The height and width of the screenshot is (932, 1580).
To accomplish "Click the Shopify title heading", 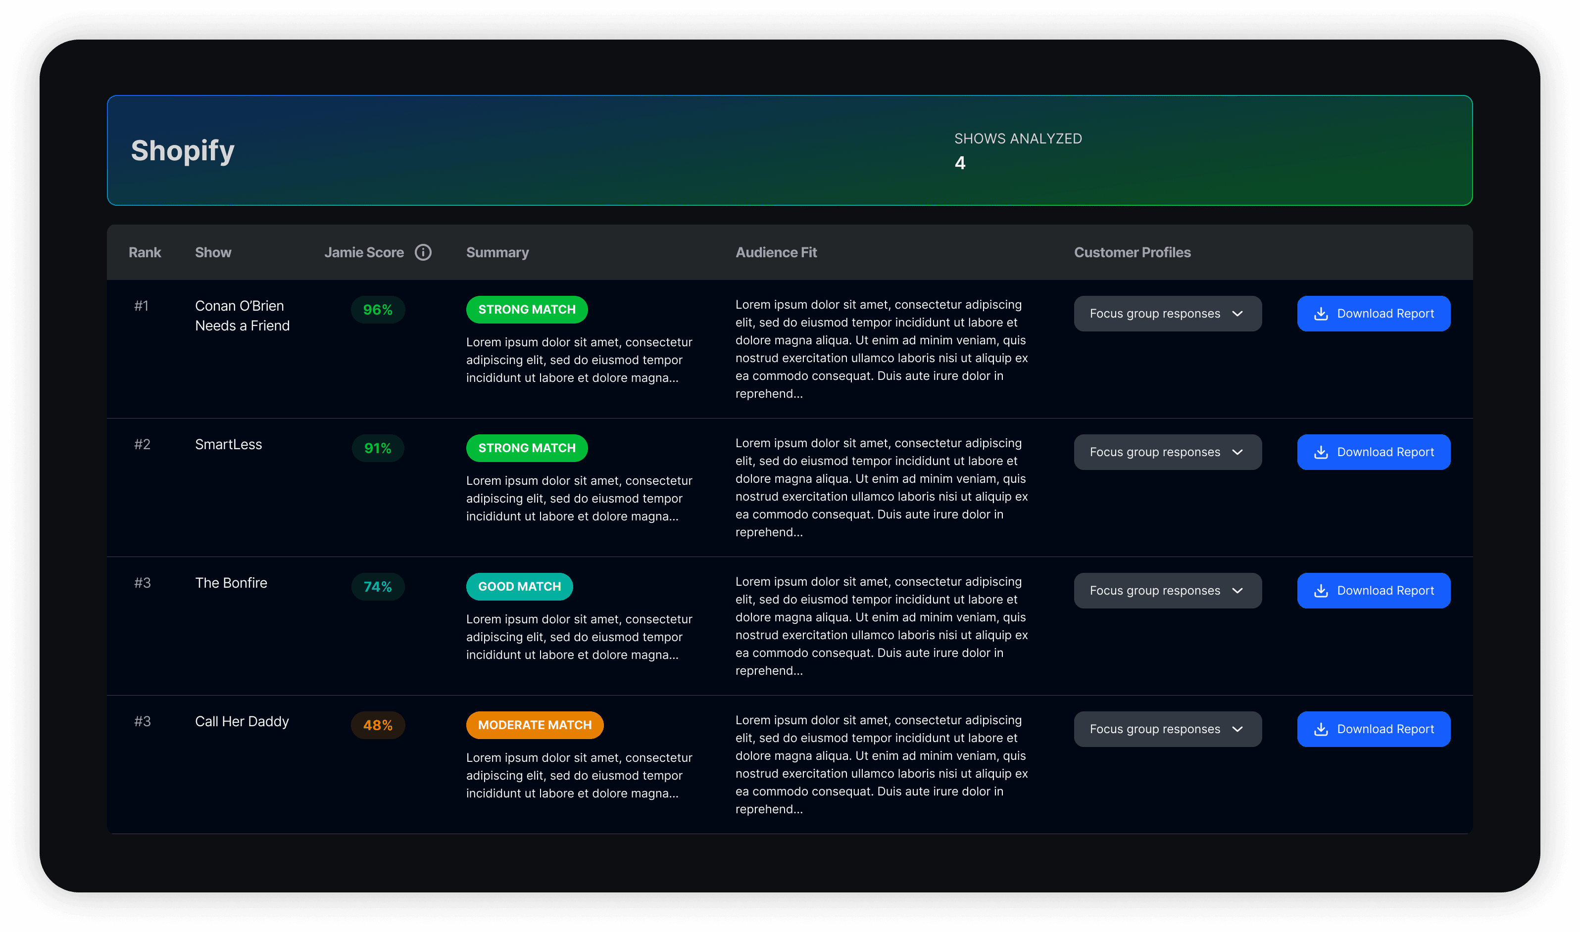I will coord(182,151).
